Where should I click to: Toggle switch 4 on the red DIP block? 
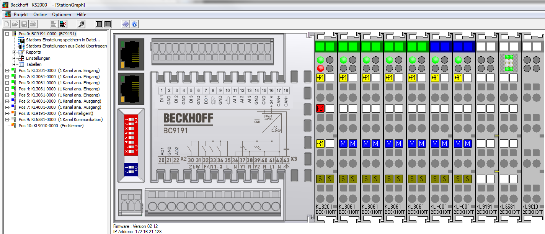pos(131,134)
